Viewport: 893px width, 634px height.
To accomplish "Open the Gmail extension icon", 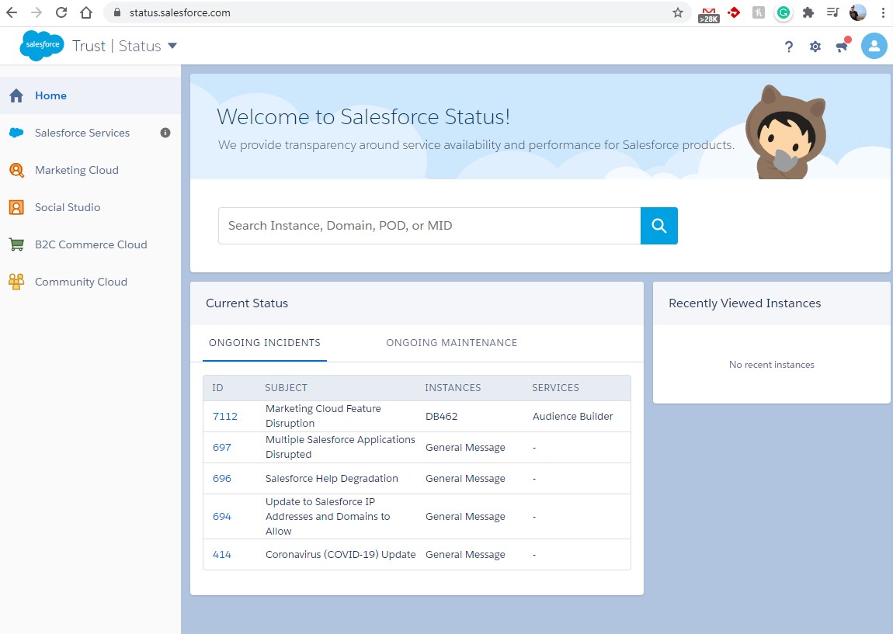I will point(708,14).
